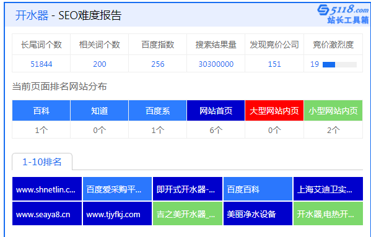Image resolution: width=371 pixels, height=237 pixels.
Task: Open the www.seaya8.cn ranking result
Action: (x=47, y=213)
